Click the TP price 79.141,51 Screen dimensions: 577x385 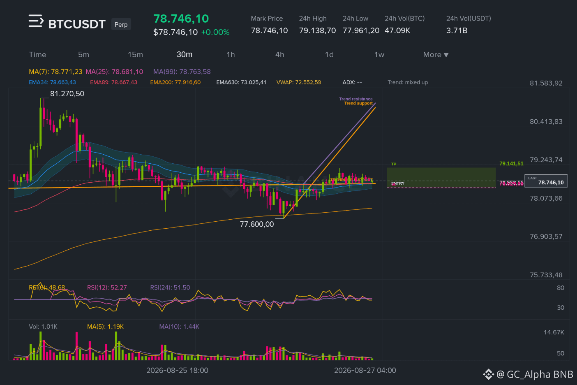tap(511, 164)
